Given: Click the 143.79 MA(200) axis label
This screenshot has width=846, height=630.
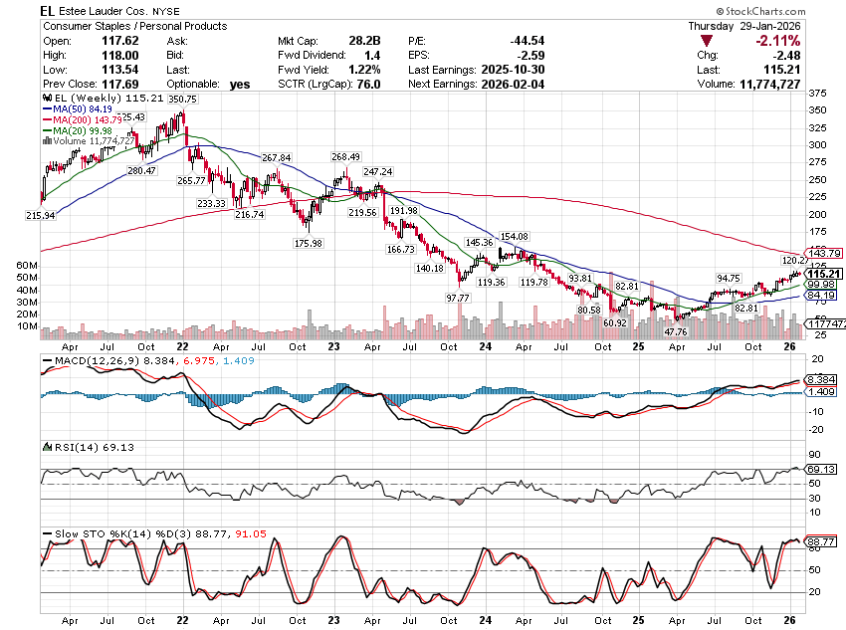Looking at the screenshot, I should tap(824, 253).
